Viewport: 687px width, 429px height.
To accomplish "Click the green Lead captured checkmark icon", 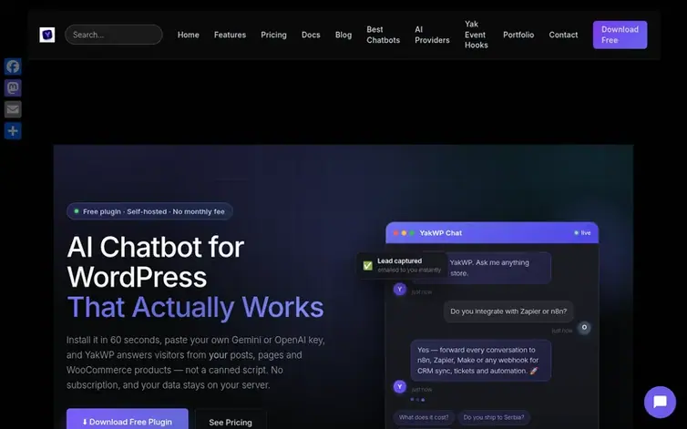I will click(x=368, y=266).
